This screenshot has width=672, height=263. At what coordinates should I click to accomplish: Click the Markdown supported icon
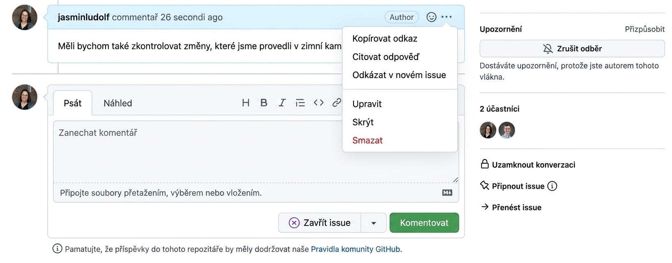[x=447, y=193]
